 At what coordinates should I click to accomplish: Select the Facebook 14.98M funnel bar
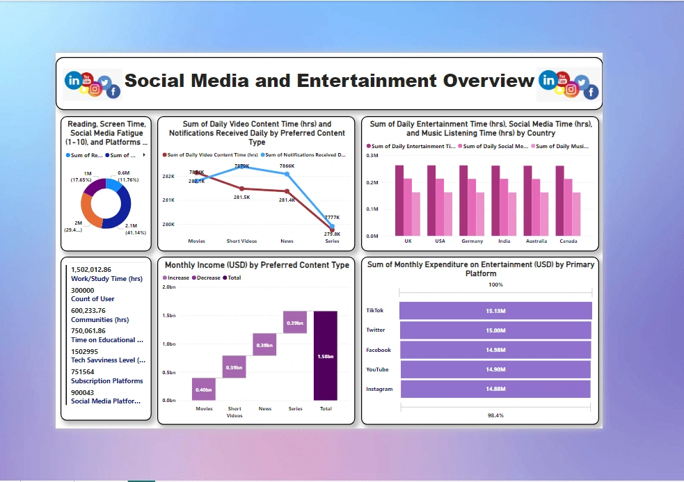tap(495, 350)
